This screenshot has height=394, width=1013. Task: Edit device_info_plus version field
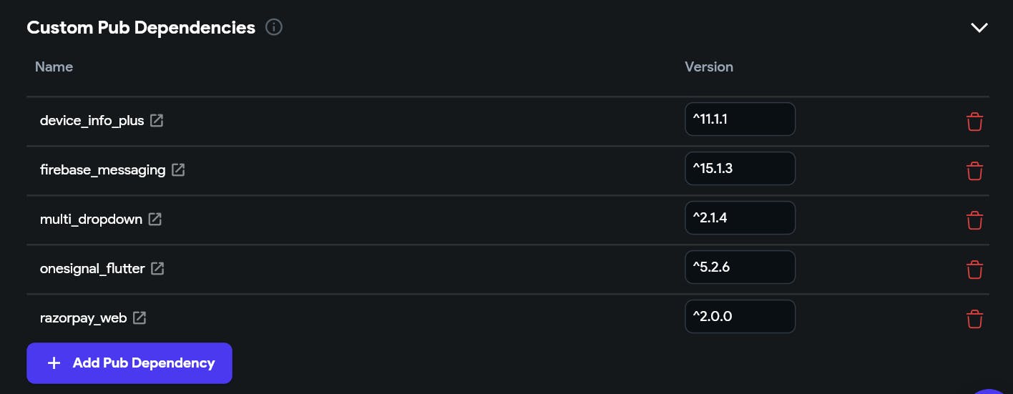coord(740,119)
